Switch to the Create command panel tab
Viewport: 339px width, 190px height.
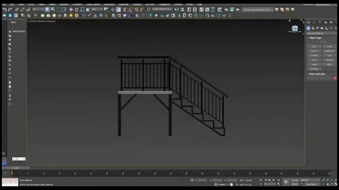308,22
